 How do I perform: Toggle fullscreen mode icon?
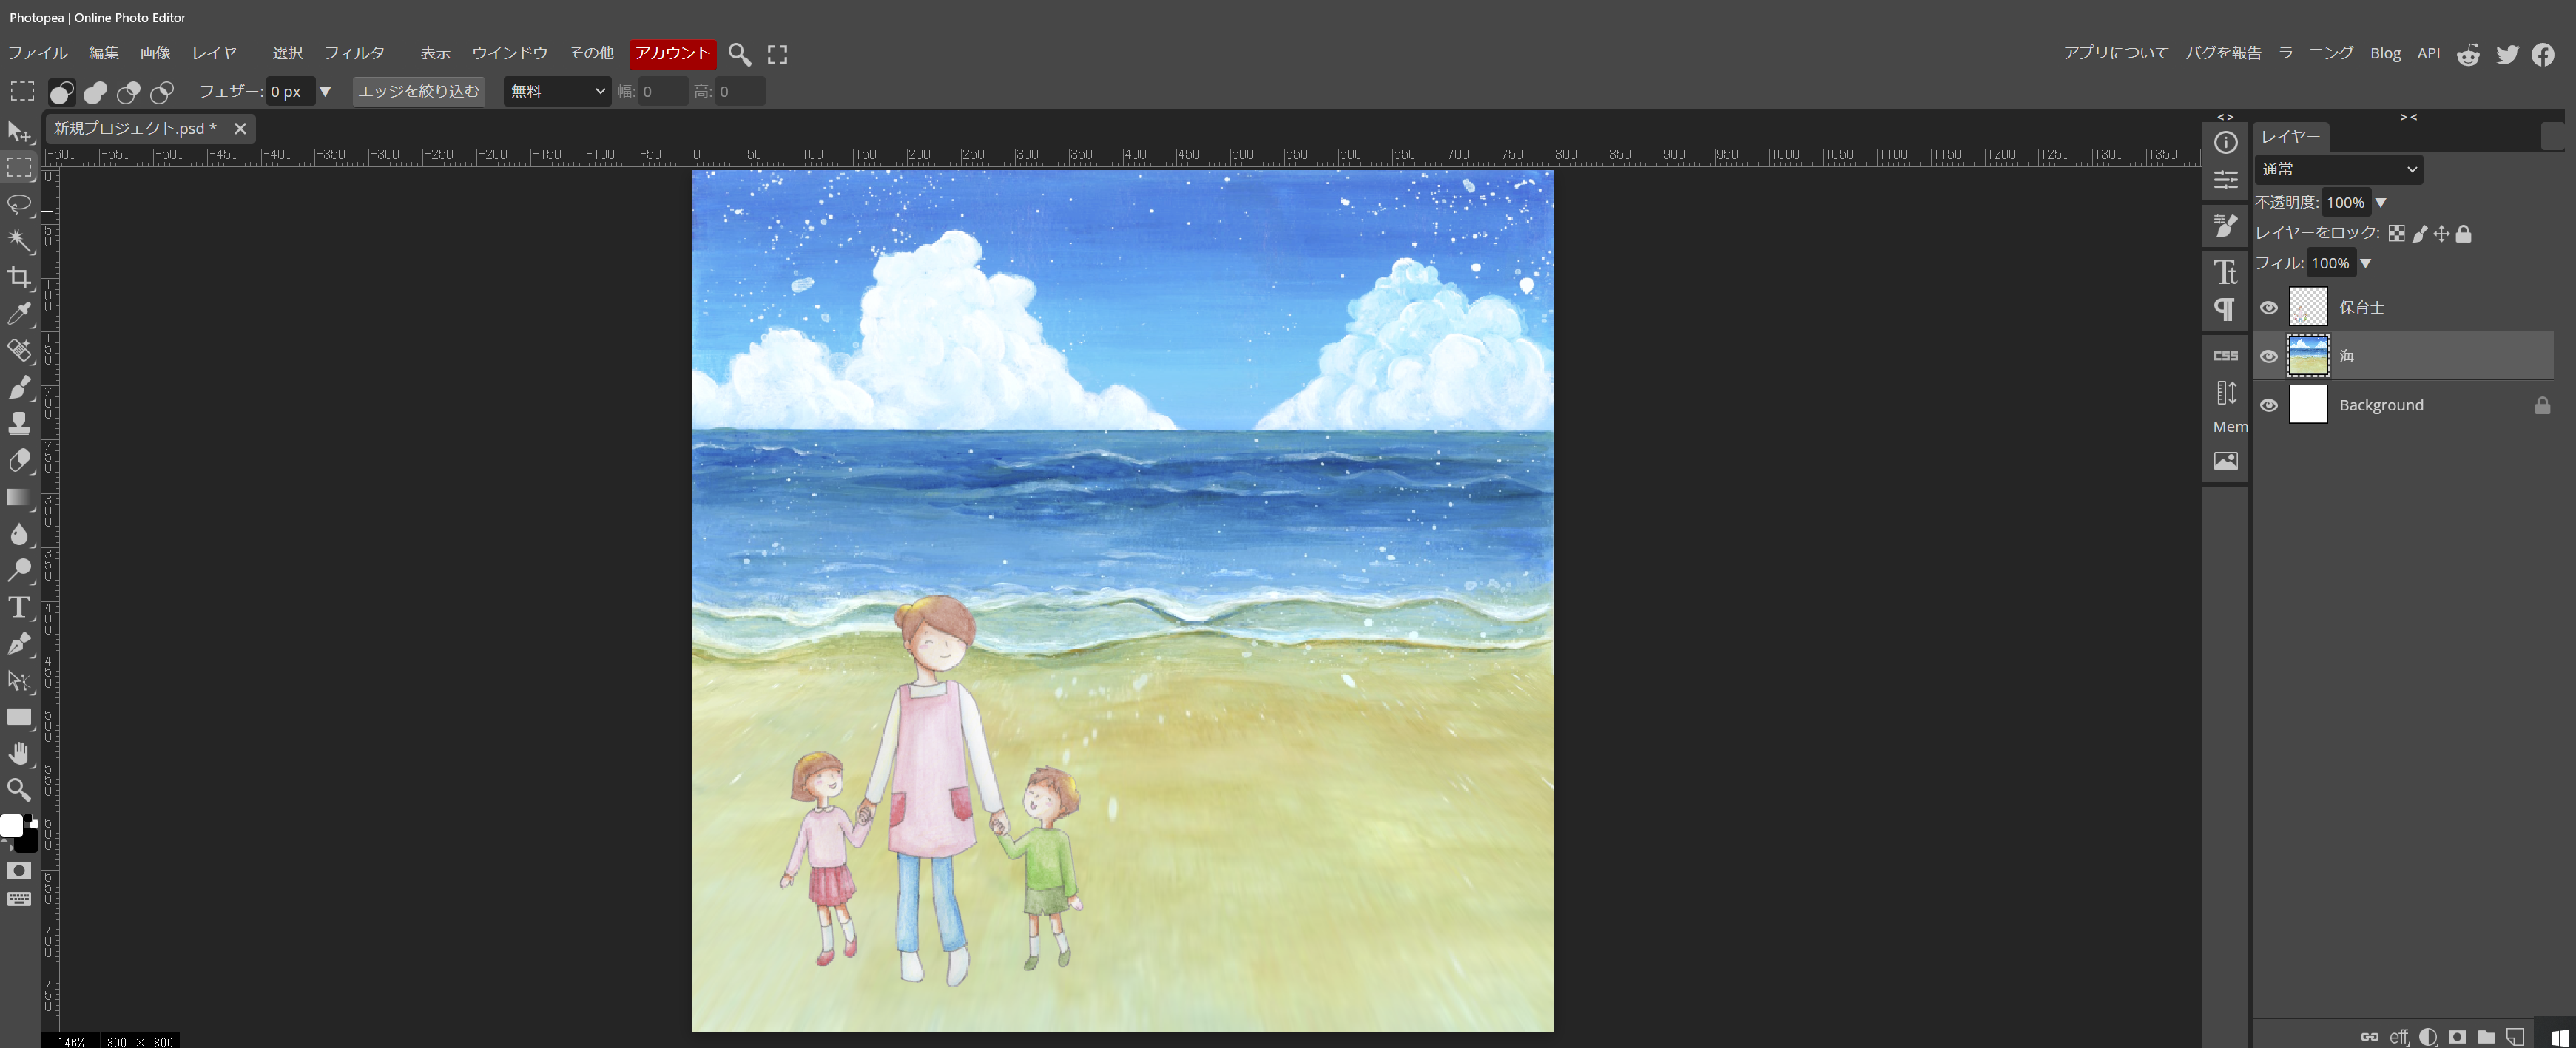coord(777,54)
